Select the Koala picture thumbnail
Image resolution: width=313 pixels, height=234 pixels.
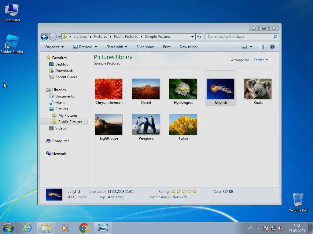click(x=258, y=89)
